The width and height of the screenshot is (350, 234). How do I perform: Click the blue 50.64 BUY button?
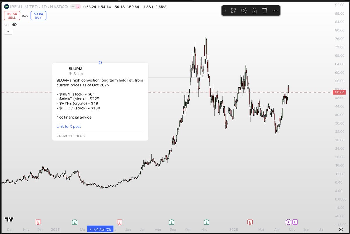(x=38, y=15)
